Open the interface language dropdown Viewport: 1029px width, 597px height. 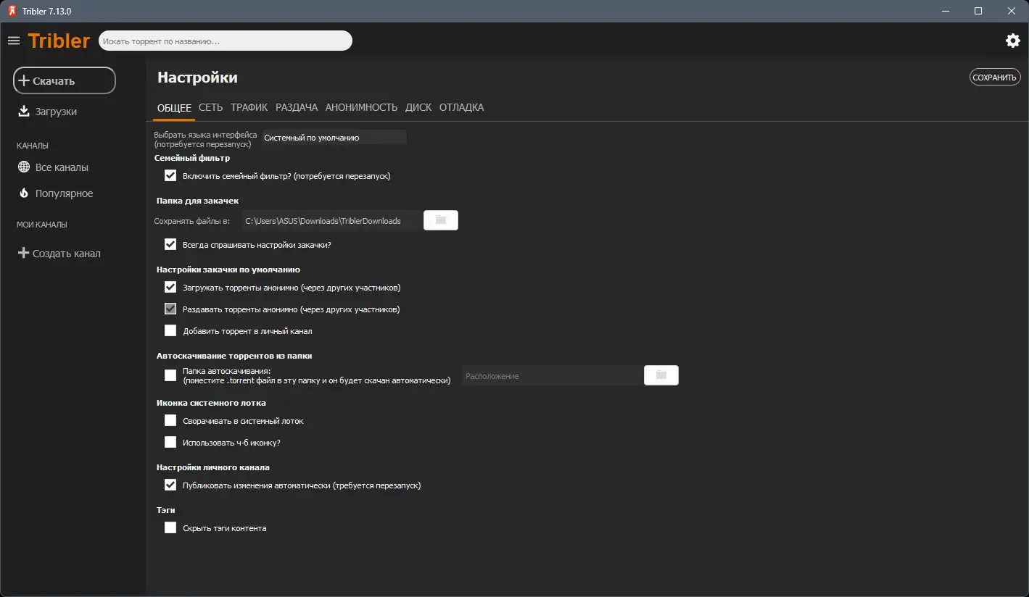334,137
